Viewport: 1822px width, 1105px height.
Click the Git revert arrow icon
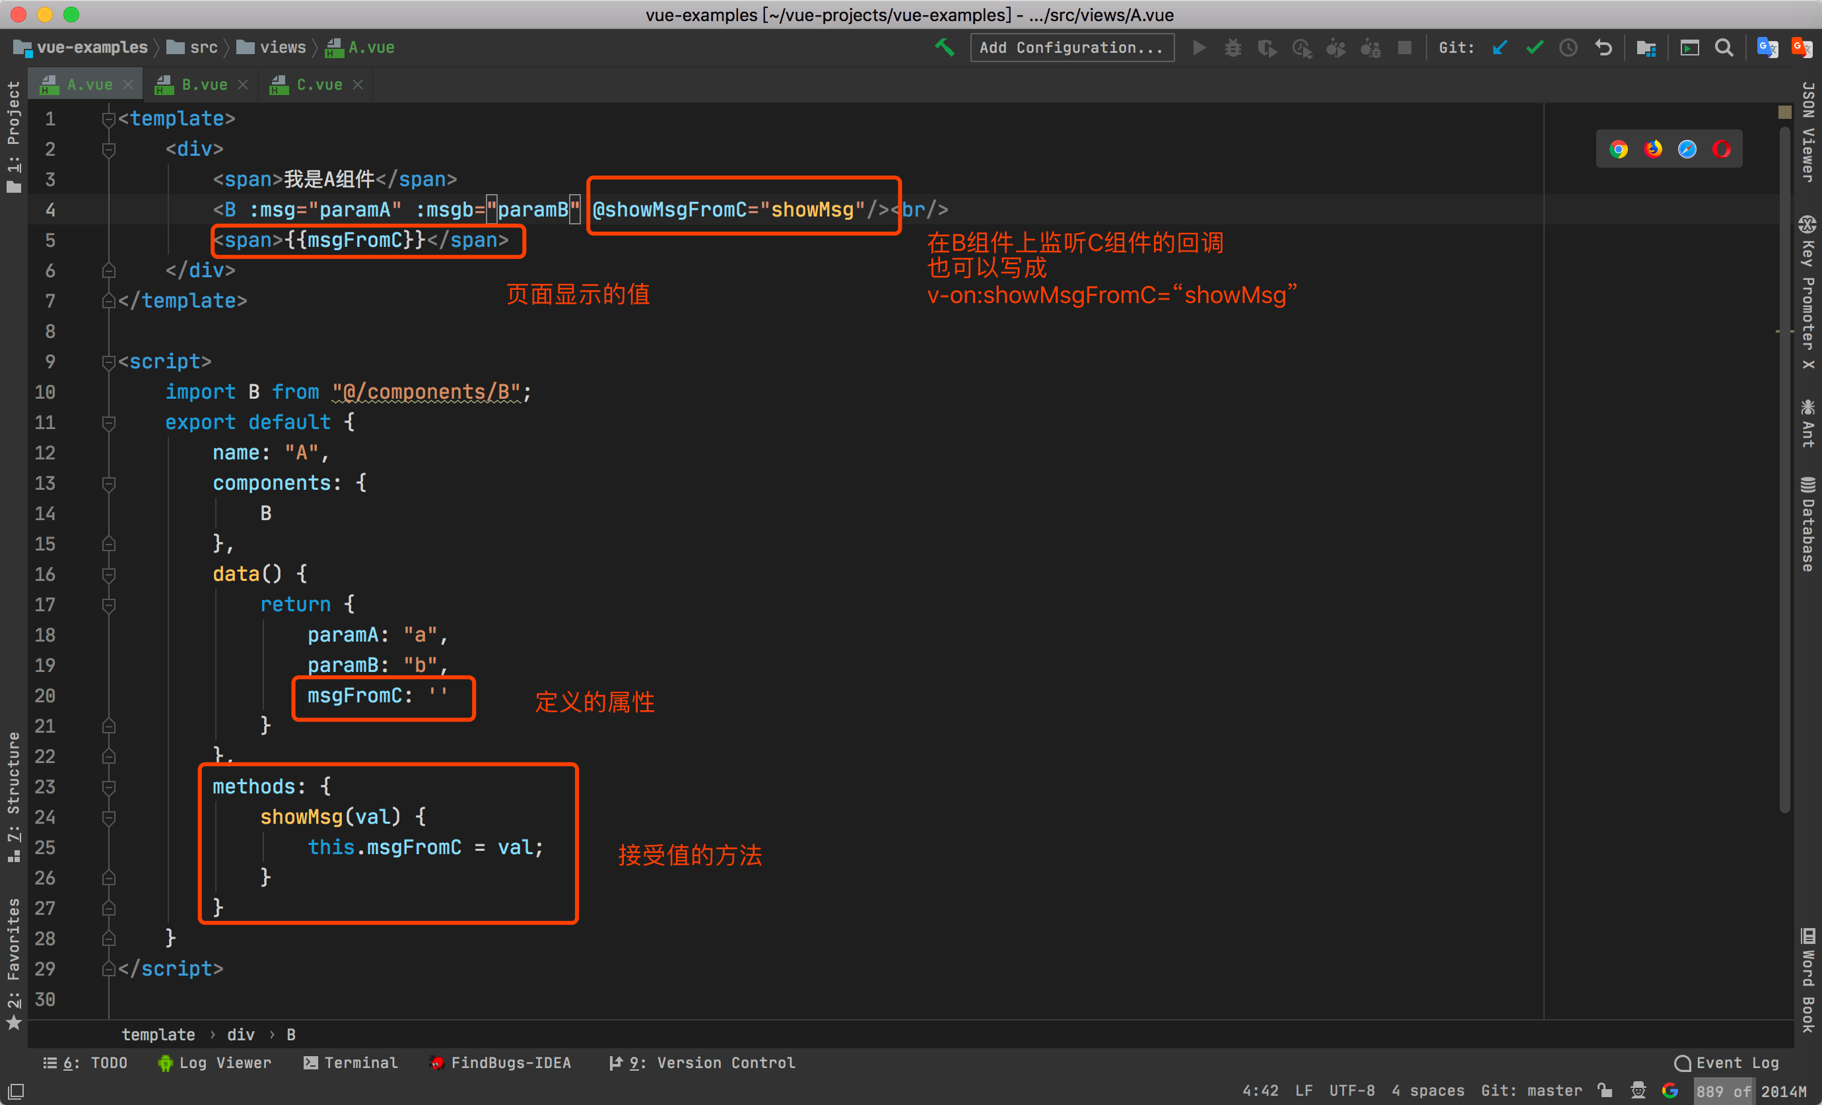tap(1603, 48)
